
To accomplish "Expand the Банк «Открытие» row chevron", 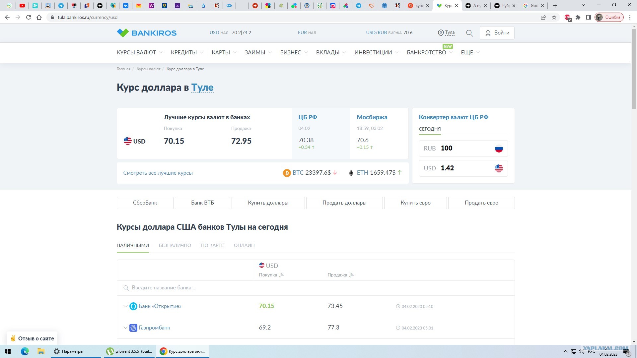I will (x=125, y=306).
